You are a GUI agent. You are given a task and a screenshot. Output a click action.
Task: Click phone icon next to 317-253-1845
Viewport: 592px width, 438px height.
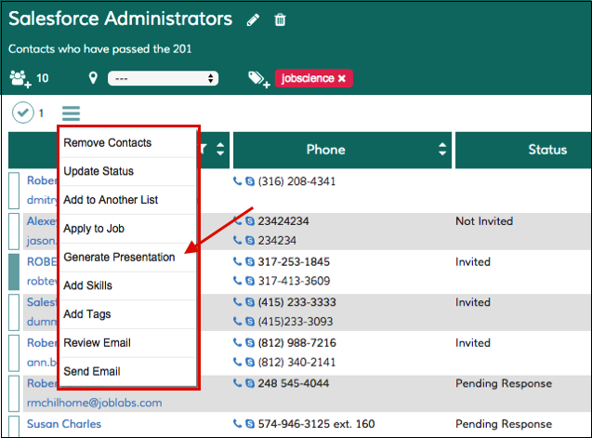point(237,261)
